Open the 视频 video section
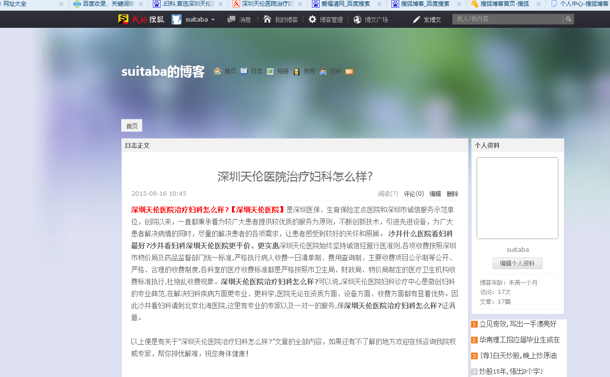This screenshot has height=377, width=610. tap(304, 71)
